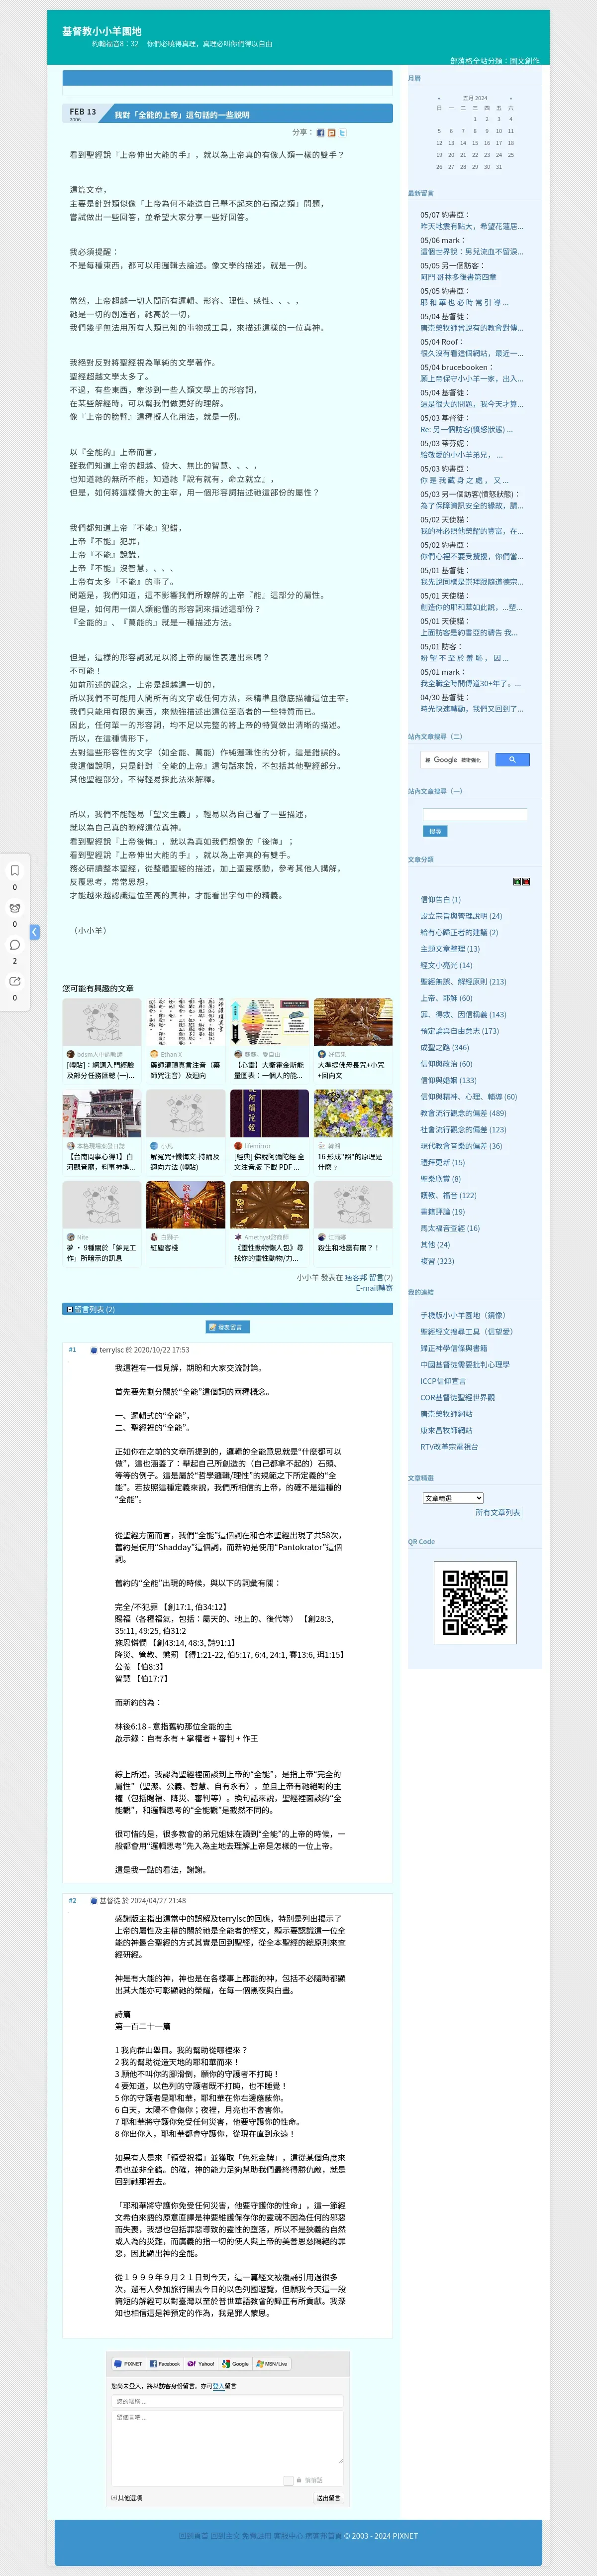Click comment number #2 permalink

click(x=72, y=1901)
